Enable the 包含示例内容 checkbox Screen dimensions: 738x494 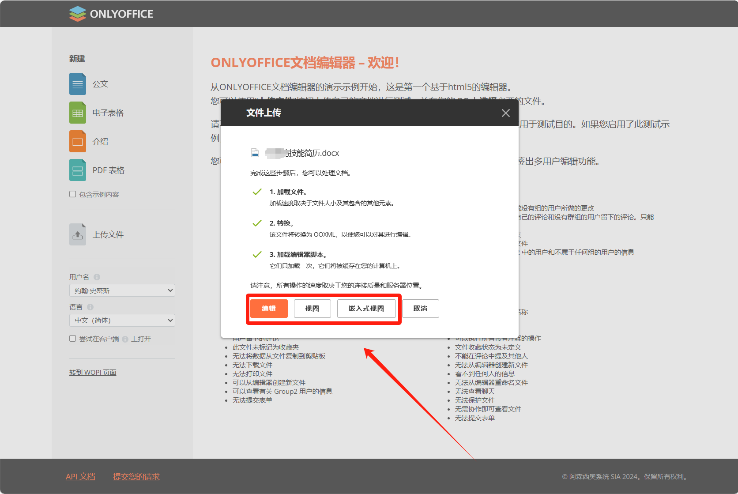[73, 194]
